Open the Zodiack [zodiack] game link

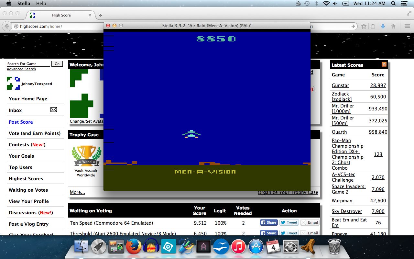point(342,96)
